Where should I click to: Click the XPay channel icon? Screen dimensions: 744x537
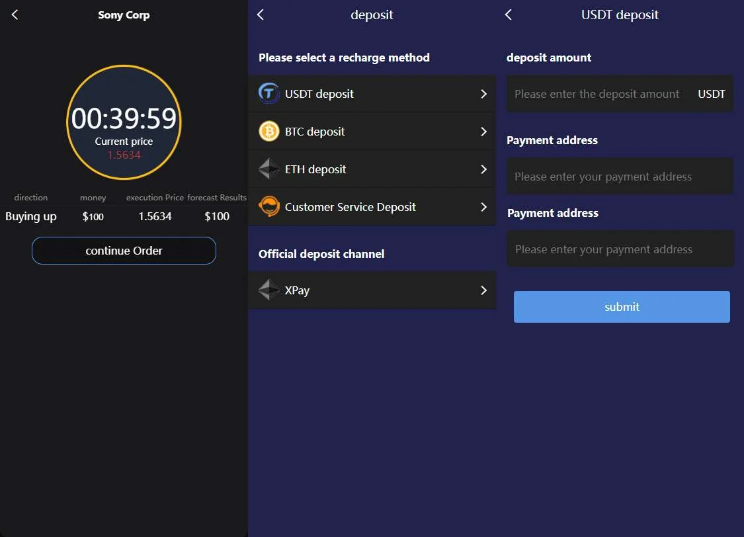[x=269, y=290]
